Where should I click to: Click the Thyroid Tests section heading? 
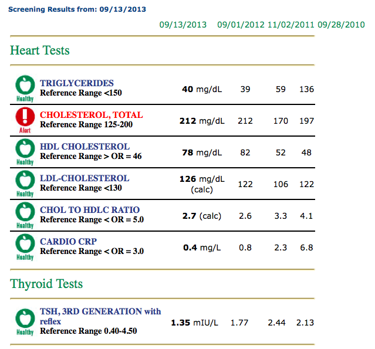pyautogui.click(x=46, y=284)
